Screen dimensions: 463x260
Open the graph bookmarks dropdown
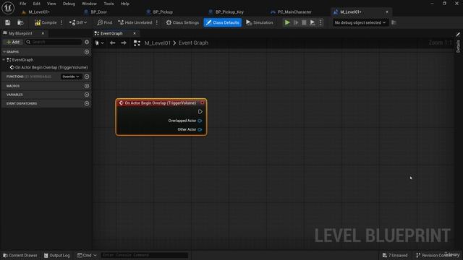coord(99,43)
